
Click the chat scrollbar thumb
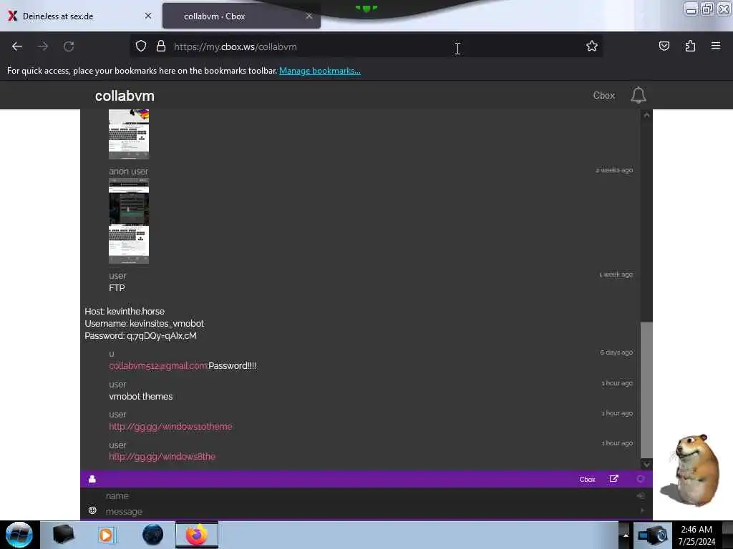point(646,390)
